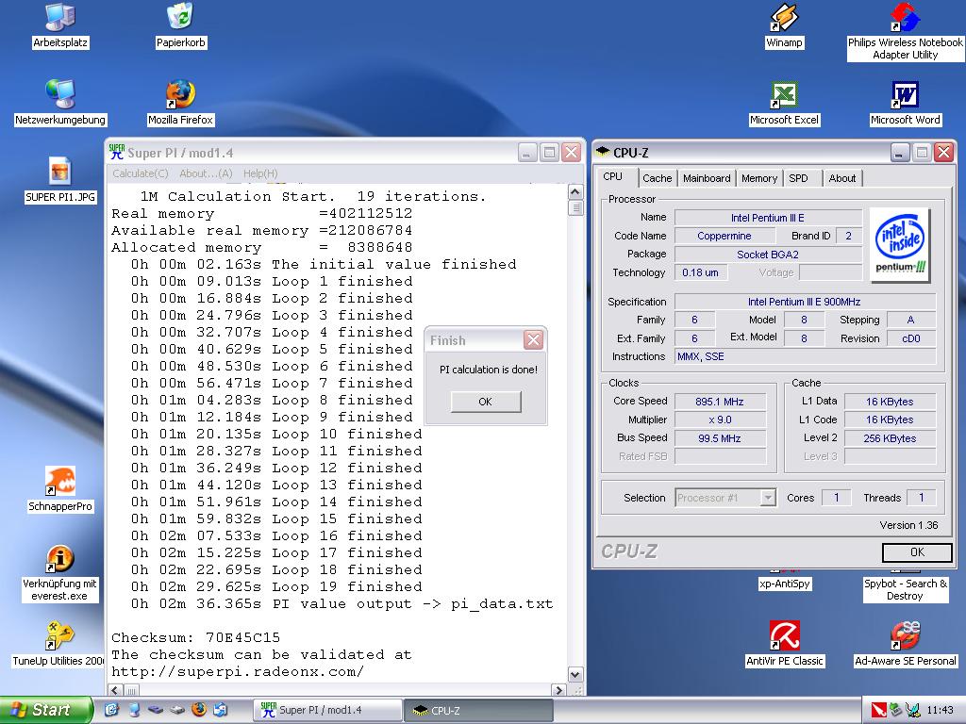Click the taskbar clock showing 11:43

coord(941,710)
